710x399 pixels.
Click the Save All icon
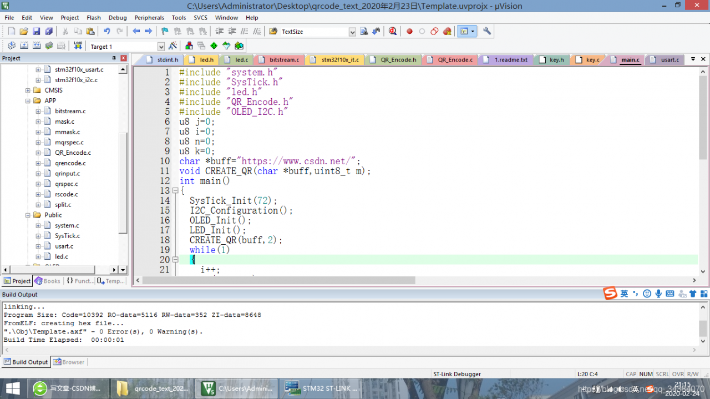click(49, 32)
